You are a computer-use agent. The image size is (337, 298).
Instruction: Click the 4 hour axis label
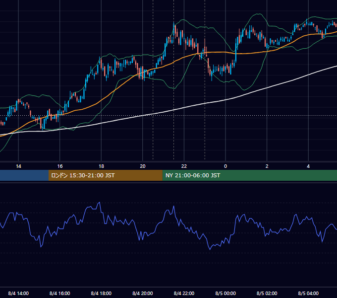[308, 166]
